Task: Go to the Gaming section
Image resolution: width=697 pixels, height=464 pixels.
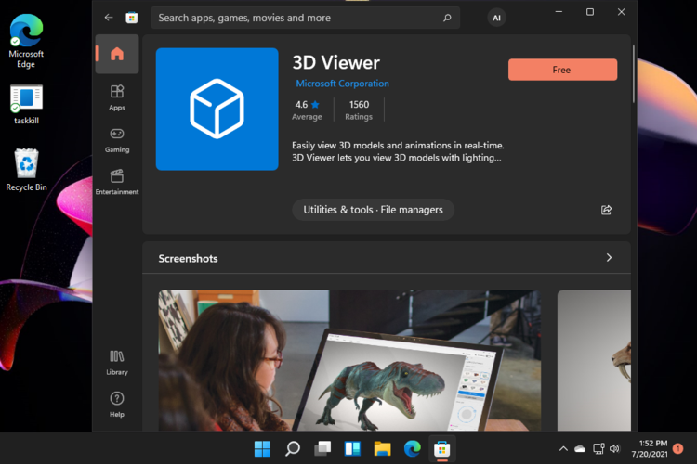Action: pyautogui.click(x=117, y=139)
